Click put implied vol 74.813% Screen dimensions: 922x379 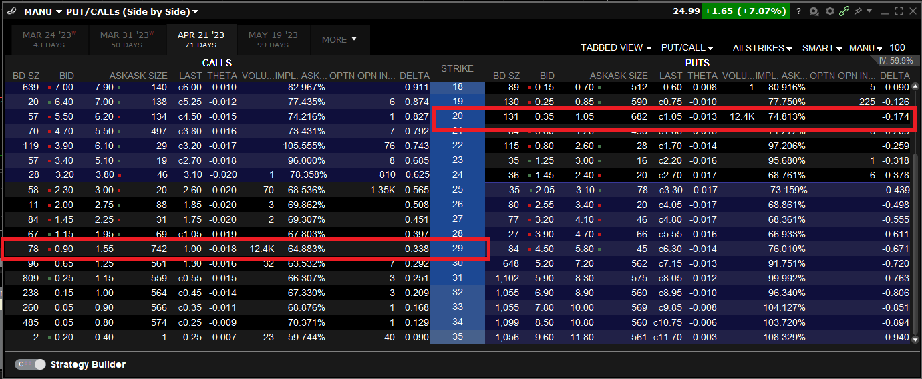[x=786, y=116]
